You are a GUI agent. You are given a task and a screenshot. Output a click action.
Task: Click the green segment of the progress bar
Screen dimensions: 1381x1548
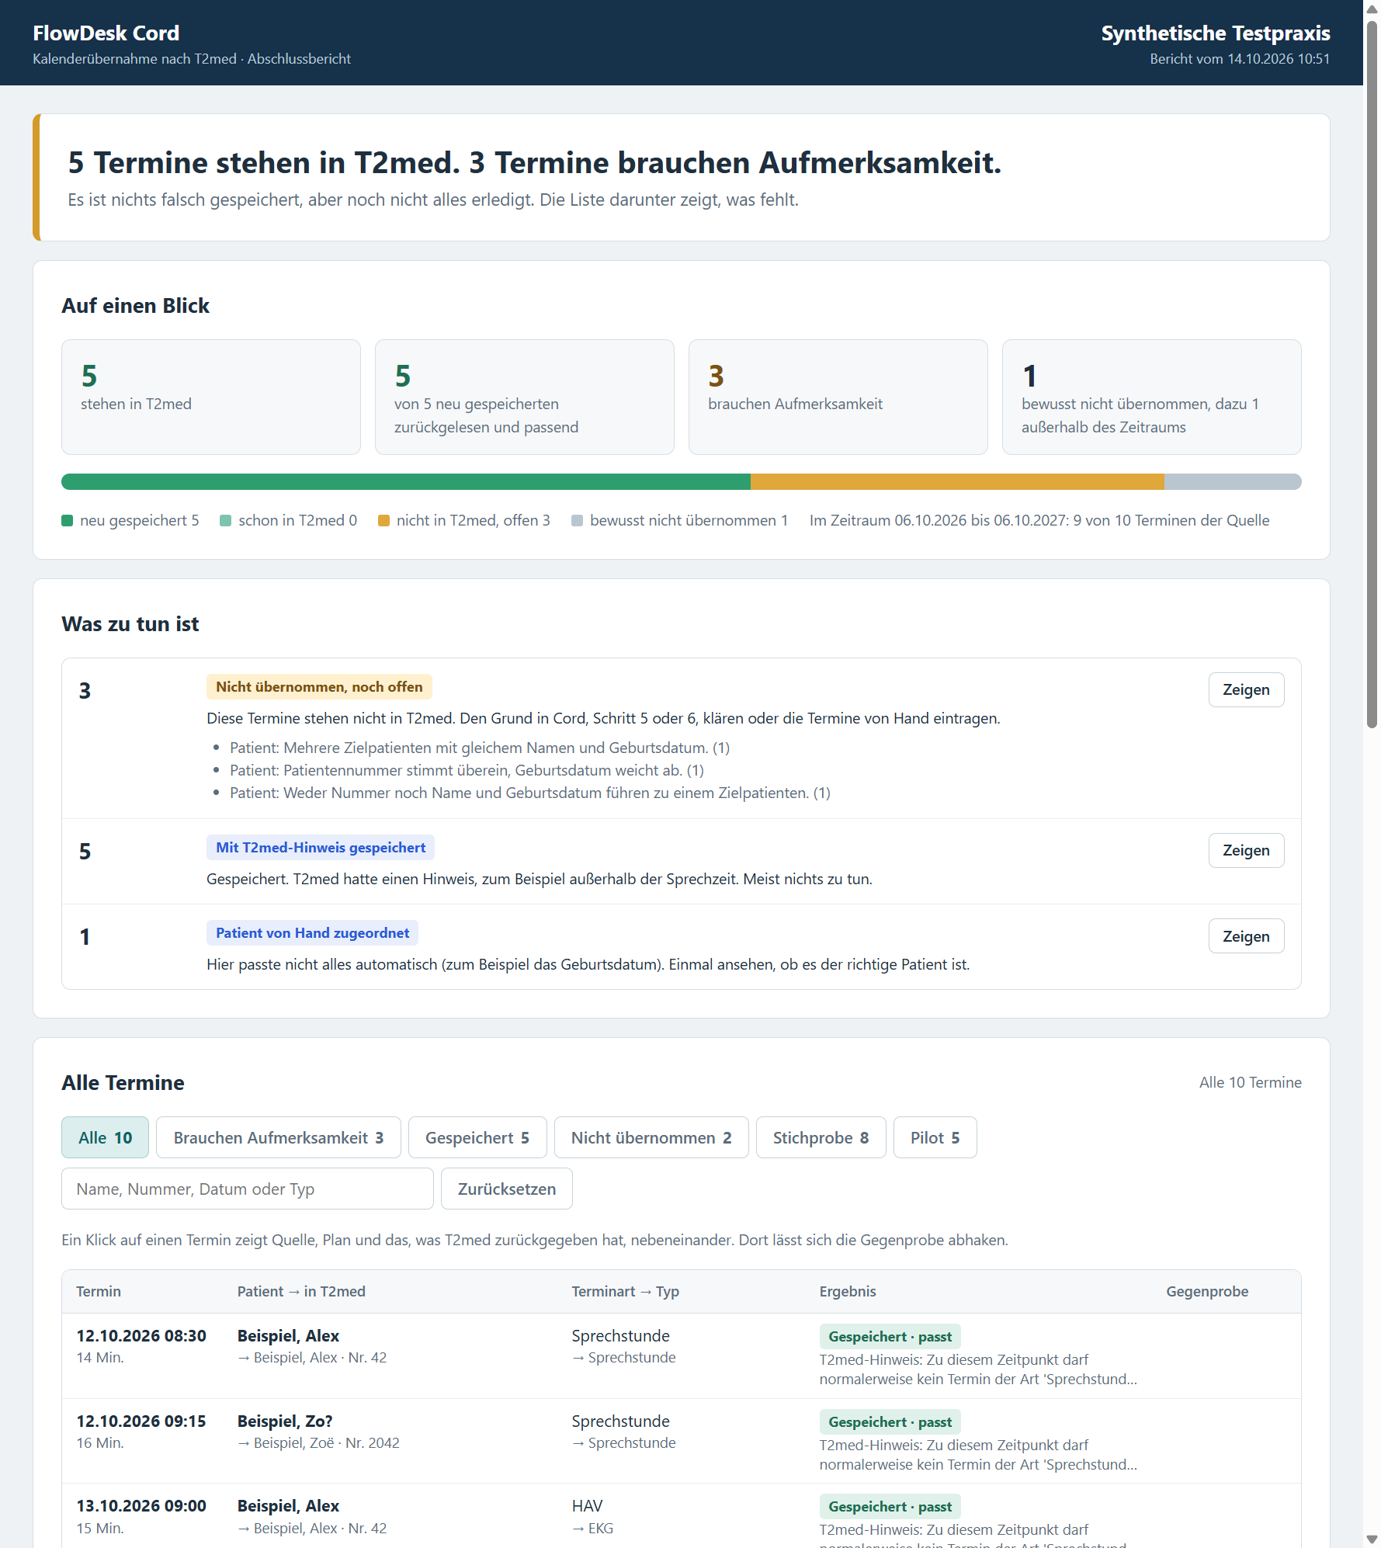pyautogui.click(x=406, y=481)
